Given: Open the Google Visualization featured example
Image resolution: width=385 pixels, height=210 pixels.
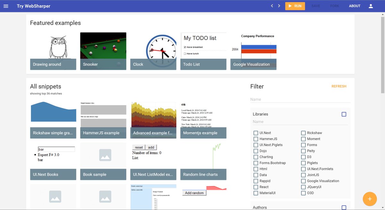Looking at the screenshot, I should 253,51.
